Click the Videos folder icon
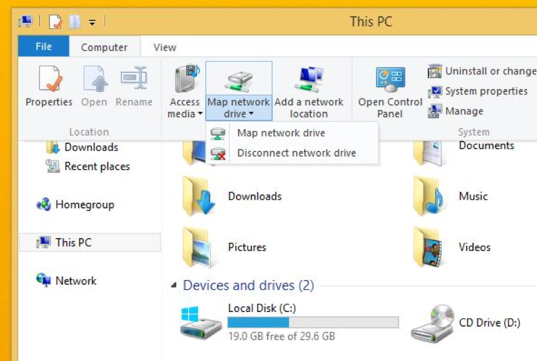The image size is (537, 361). pos(429,247)
